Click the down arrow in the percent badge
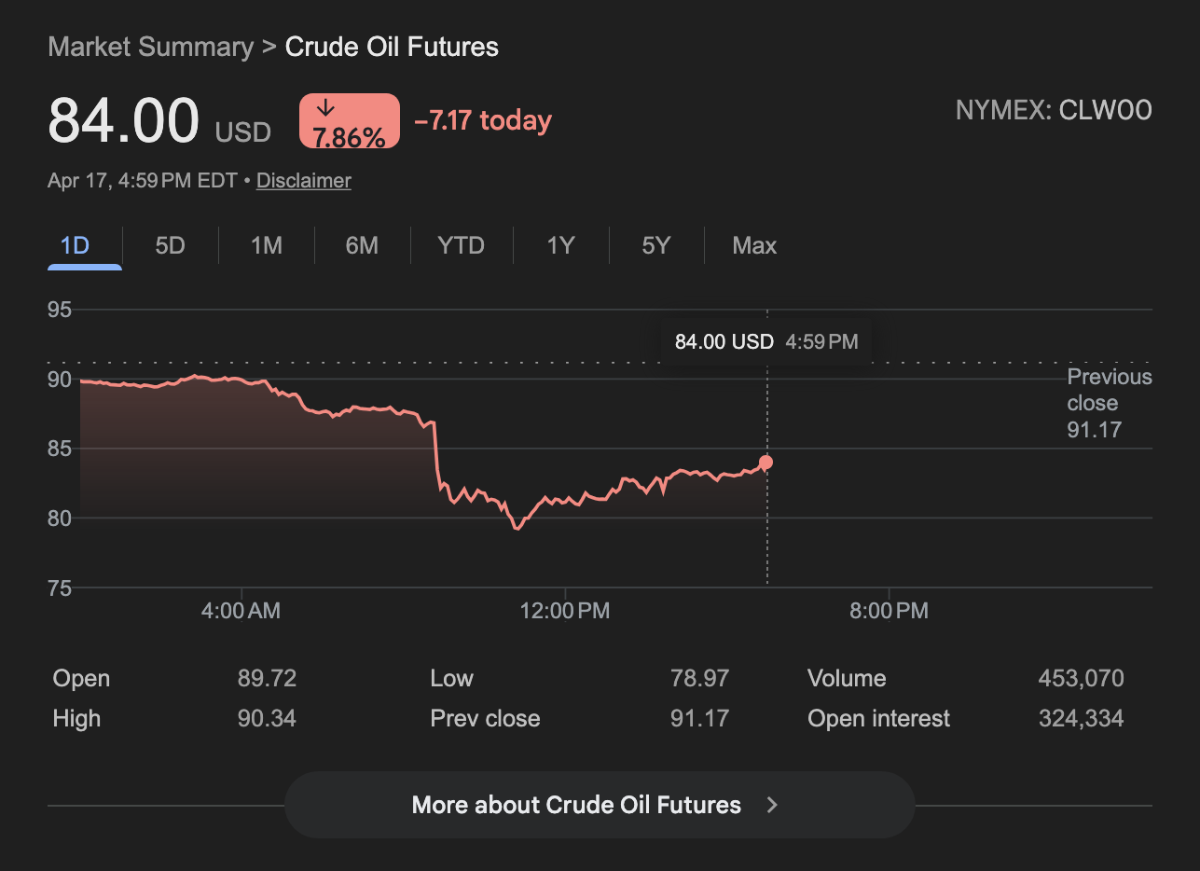Viewport: 1200px width, 871px height. click(325, 109)
